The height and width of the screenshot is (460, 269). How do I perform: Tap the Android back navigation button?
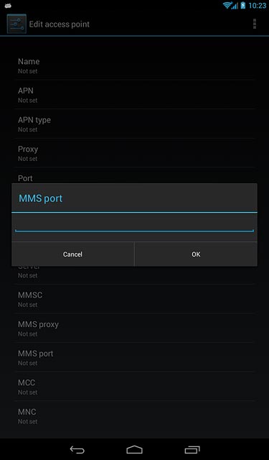coord(77,449)
